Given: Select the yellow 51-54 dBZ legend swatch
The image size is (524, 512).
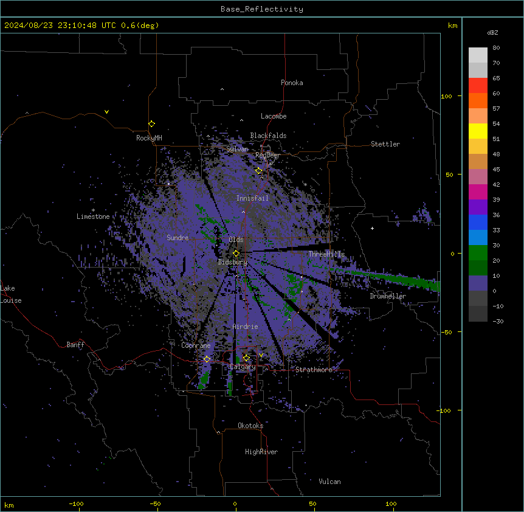Looking at the screenshot, I should click(478, 131).
